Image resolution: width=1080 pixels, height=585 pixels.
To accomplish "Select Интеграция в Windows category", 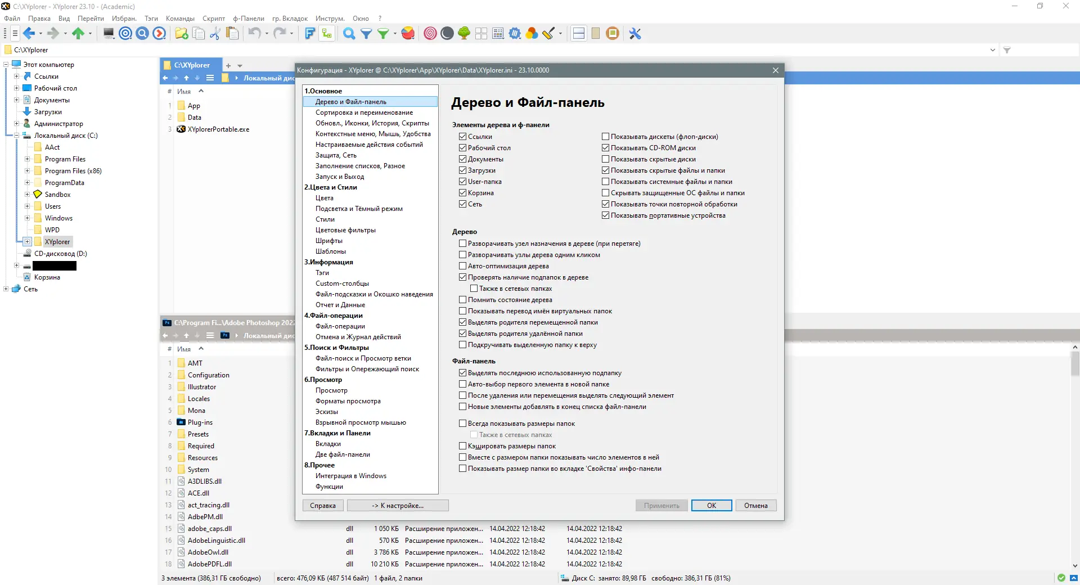I will (351, 476).
